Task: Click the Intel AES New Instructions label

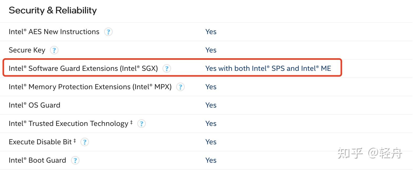Action: point(54,32)
